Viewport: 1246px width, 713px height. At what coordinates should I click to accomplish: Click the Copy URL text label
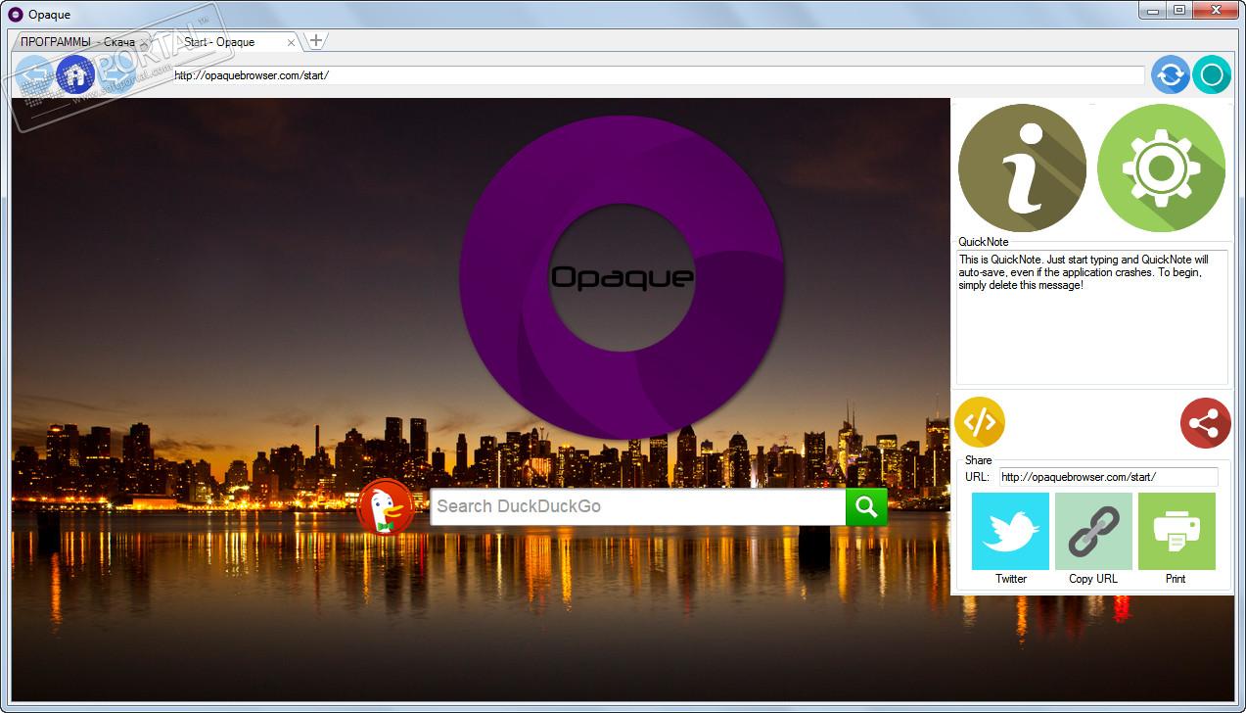[1093, 579]
